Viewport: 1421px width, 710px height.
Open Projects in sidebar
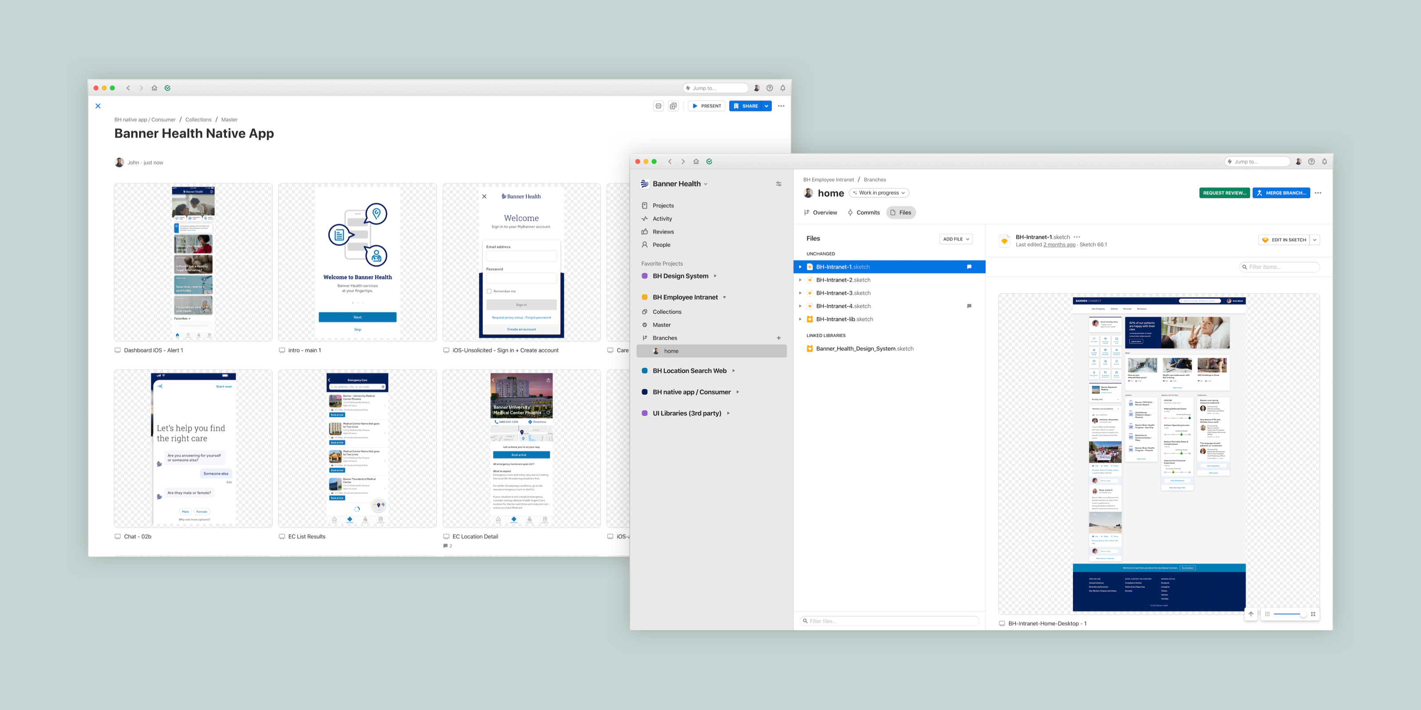(x=663, y=205)
